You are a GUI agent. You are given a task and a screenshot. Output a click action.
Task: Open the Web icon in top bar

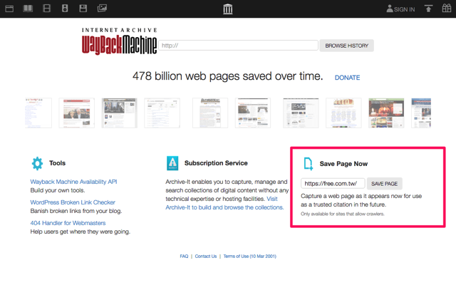click(x=10, y=9)
